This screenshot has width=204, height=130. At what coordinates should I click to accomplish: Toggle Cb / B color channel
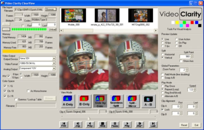click(x=5, y=91)
